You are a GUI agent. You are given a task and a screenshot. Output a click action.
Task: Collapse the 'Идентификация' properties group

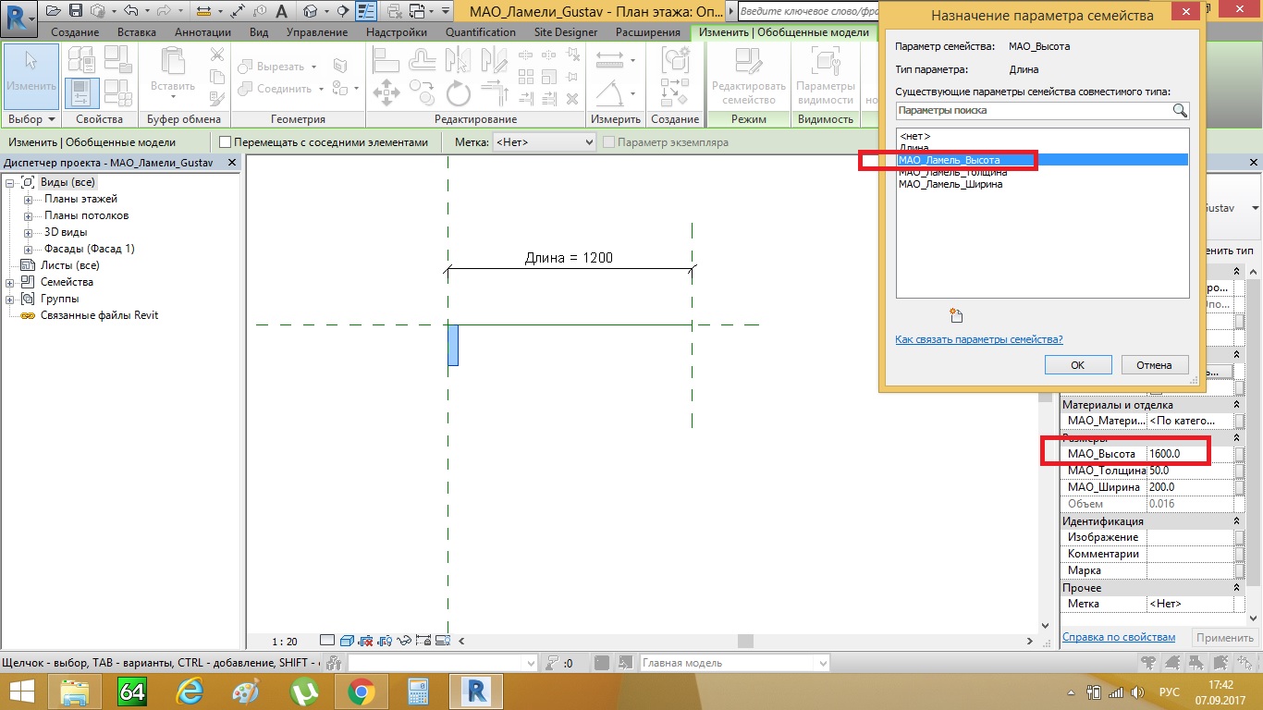coord(1237,520)
